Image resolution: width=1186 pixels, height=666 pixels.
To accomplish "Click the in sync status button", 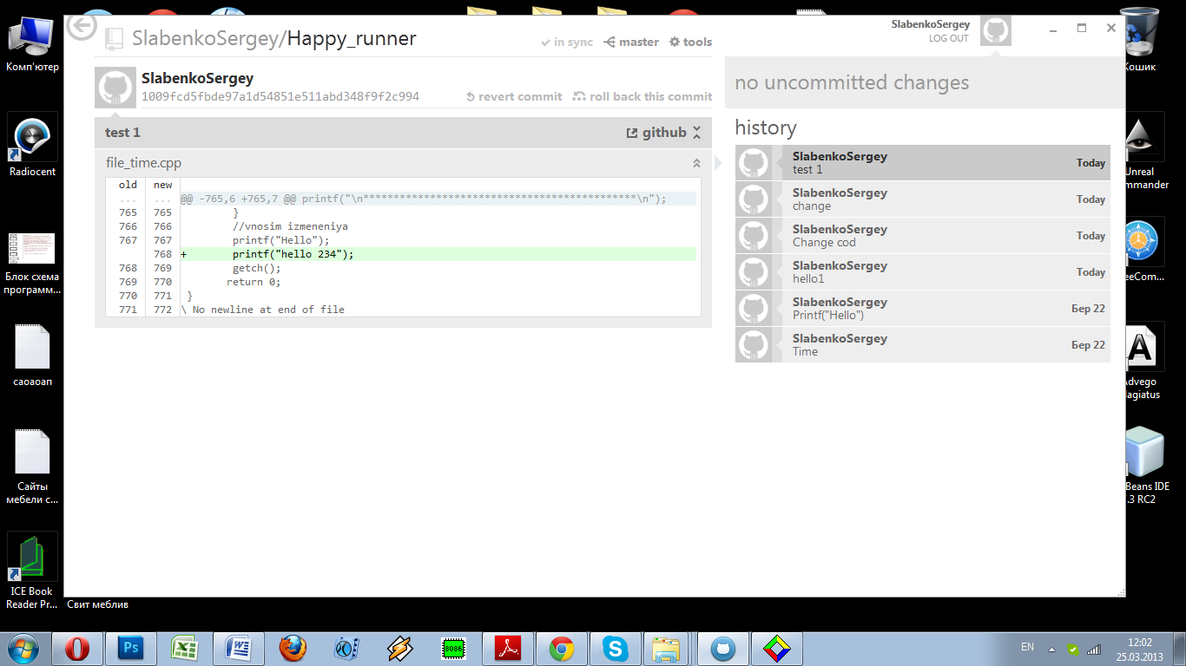I will [566, 42].
